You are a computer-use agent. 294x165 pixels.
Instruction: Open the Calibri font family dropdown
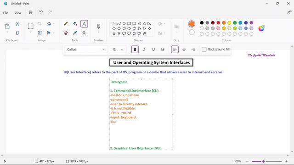86,49
